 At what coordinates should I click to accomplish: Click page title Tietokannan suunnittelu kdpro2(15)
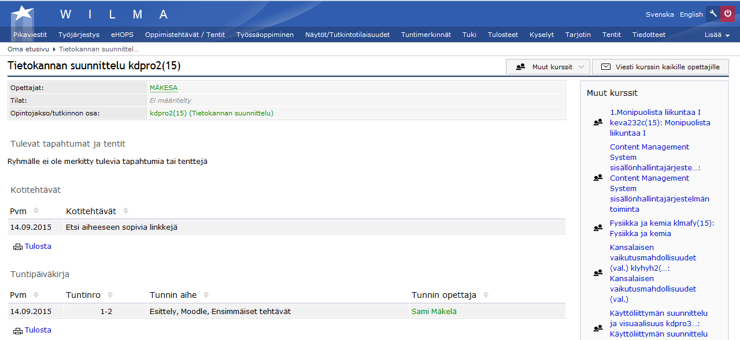click(94, 66)
